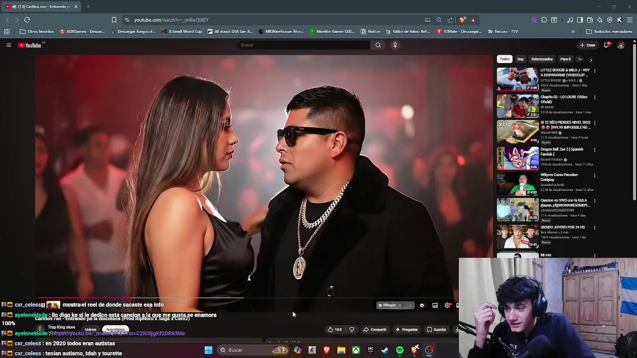This screenshot has height=358, width=637.
Task: Open Brave VPN shield icon
Action: 610,20
